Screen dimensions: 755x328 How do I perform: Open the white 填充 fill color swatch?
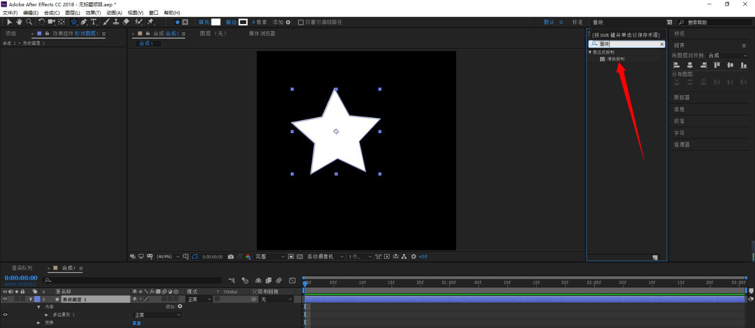(x=216, y=22)
